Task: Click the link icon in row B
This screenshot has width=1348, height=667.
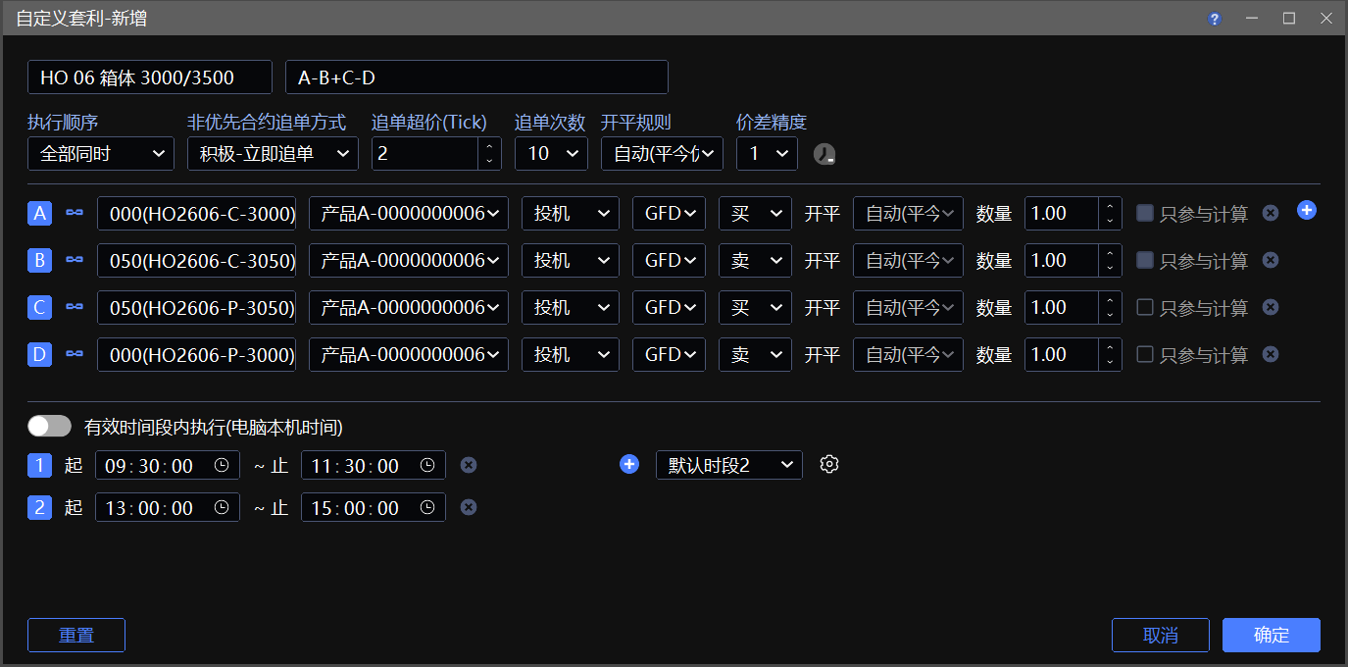Action: point(75,260)
